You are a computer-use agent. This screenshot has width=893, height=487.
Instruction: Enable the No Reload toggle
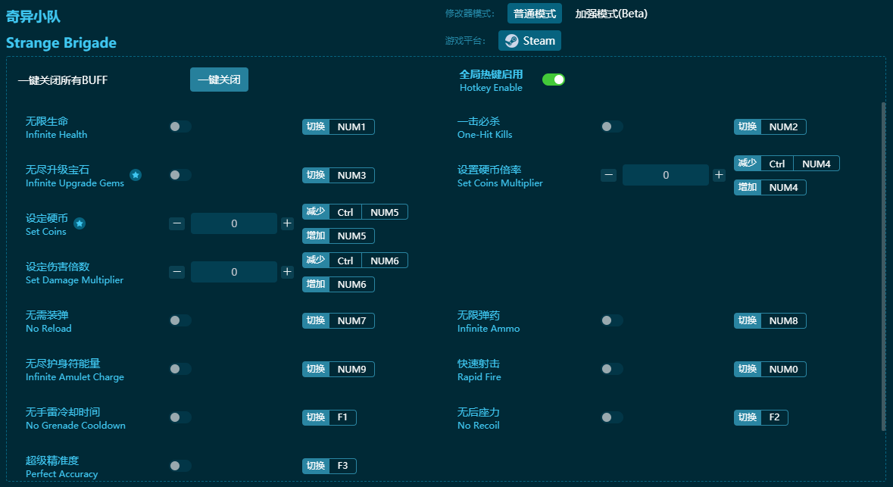pos(180,320)
